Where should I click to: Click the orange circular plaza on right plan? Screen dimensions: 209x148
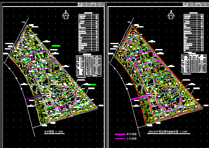(156, 93)
